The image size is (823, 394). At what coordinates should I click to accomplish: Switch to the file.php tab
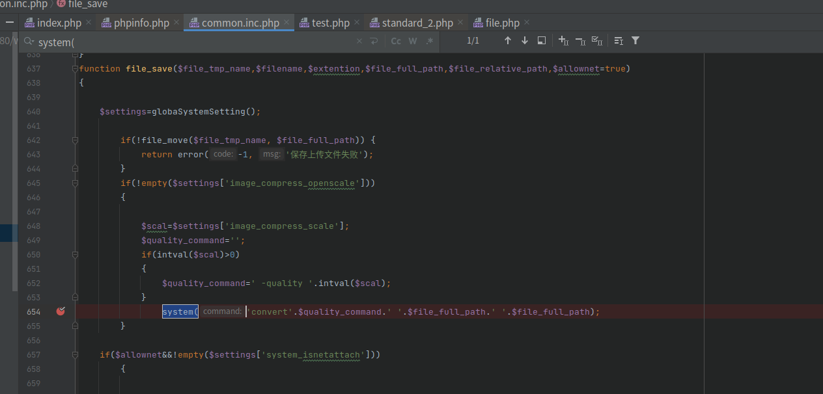[x=502, y=23]
